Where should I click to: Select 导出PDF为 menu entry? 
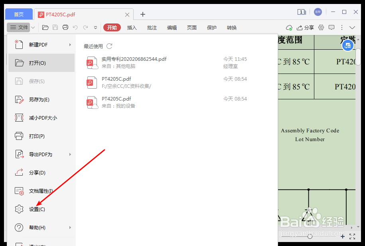[41, 154]
